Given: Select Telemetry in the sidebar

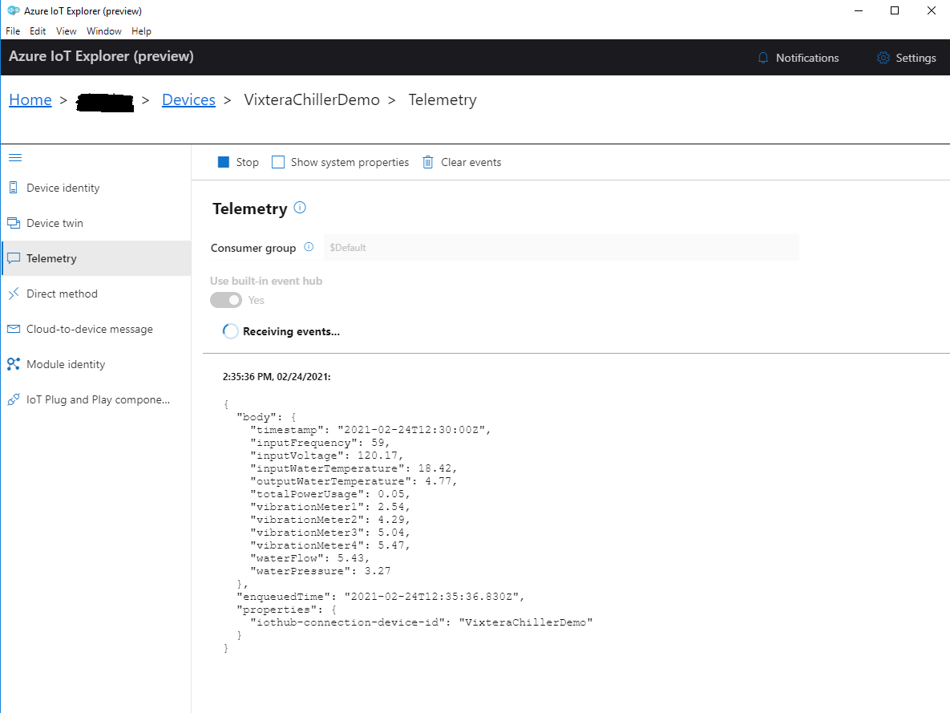Looking at the screenshot, I should click(x=96, y=258).
